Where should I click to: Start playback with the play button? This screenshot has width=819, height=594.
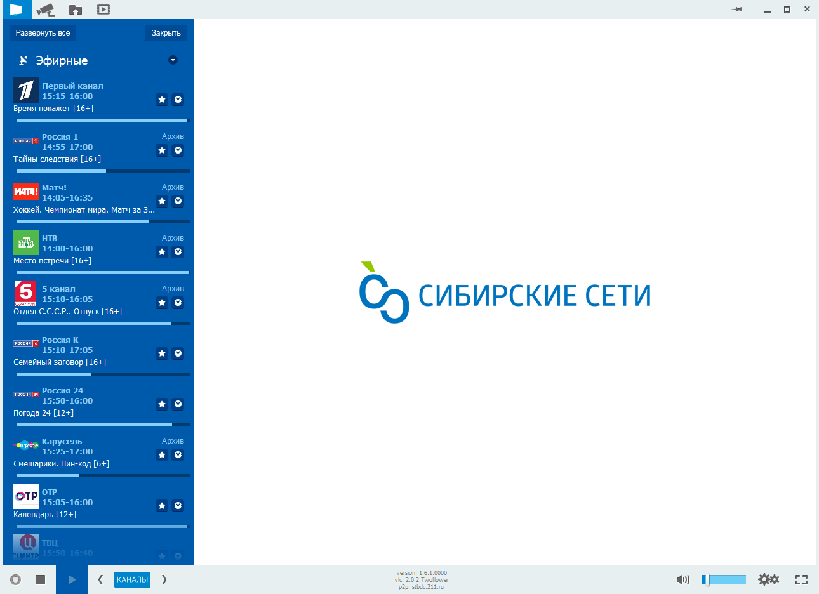72,579
